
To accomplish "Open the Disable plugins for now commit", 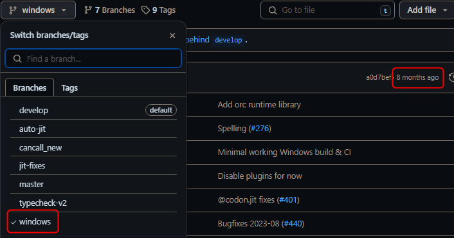I will [260, 176].
